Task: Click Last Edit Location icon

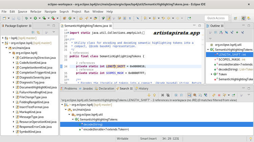Action: point(163,18)
